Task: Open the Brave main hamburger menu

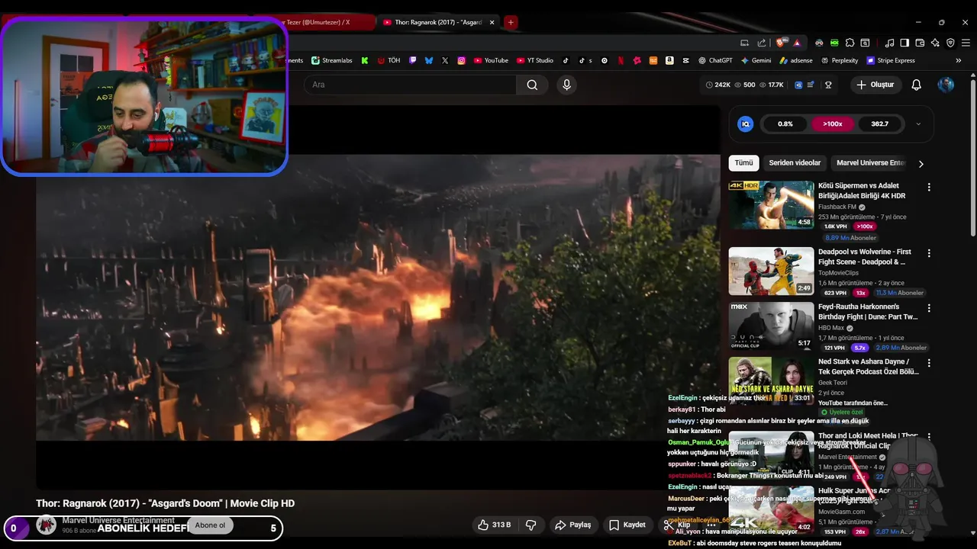Action: tap(966, 43)
